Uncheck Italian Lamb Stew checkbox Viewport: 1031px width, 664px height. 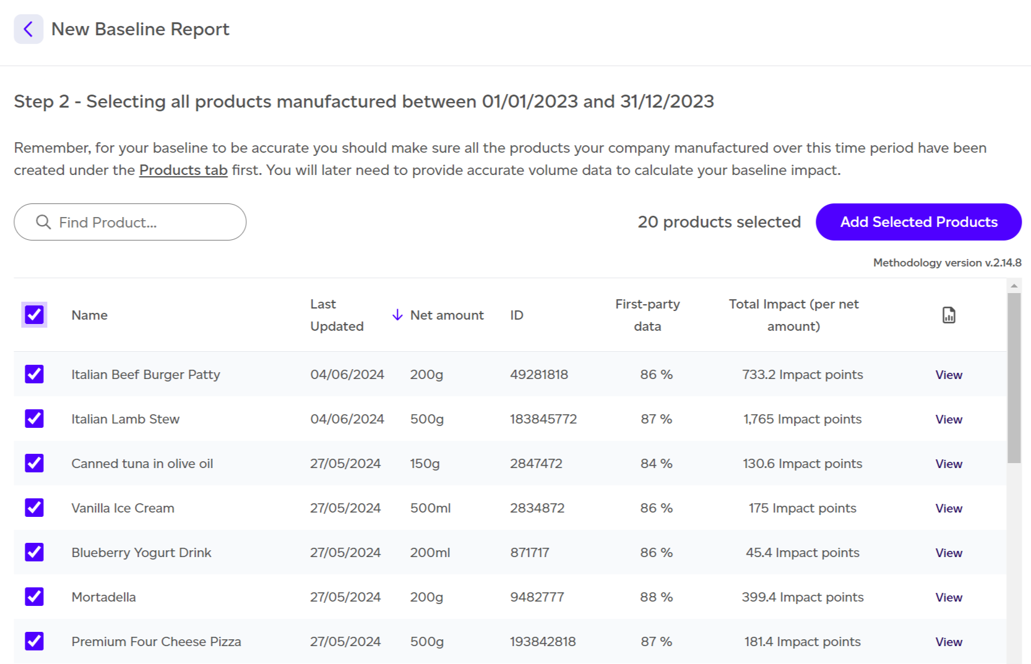pyautogui.click(x=34, y=419)
